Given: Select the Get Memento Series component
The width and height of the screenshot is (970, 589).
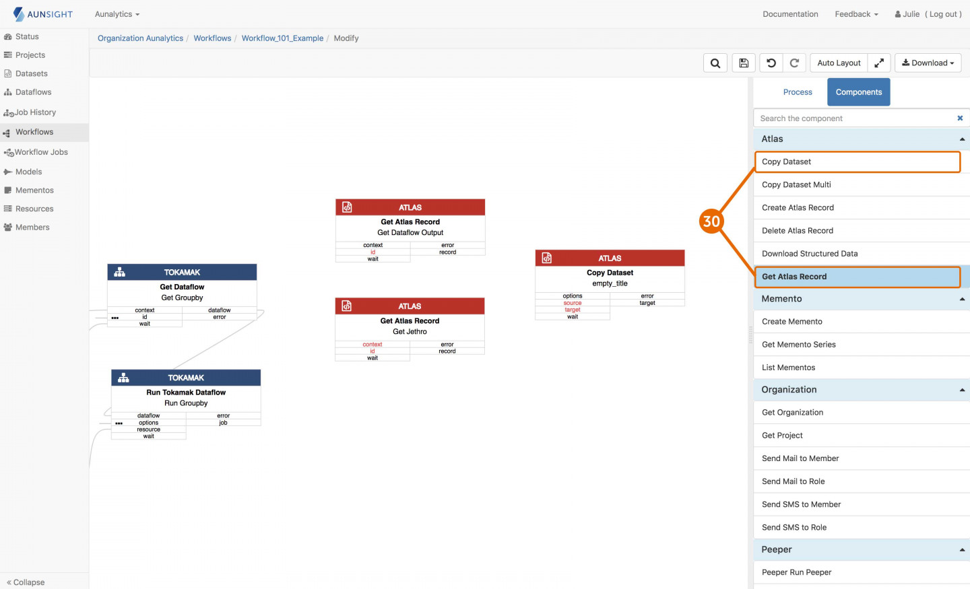Looking at the screenshot, I should coord(862,345).
